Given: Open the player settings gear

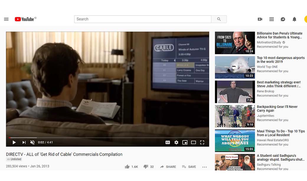Looking at the screenshot, I should pos(177,143).
